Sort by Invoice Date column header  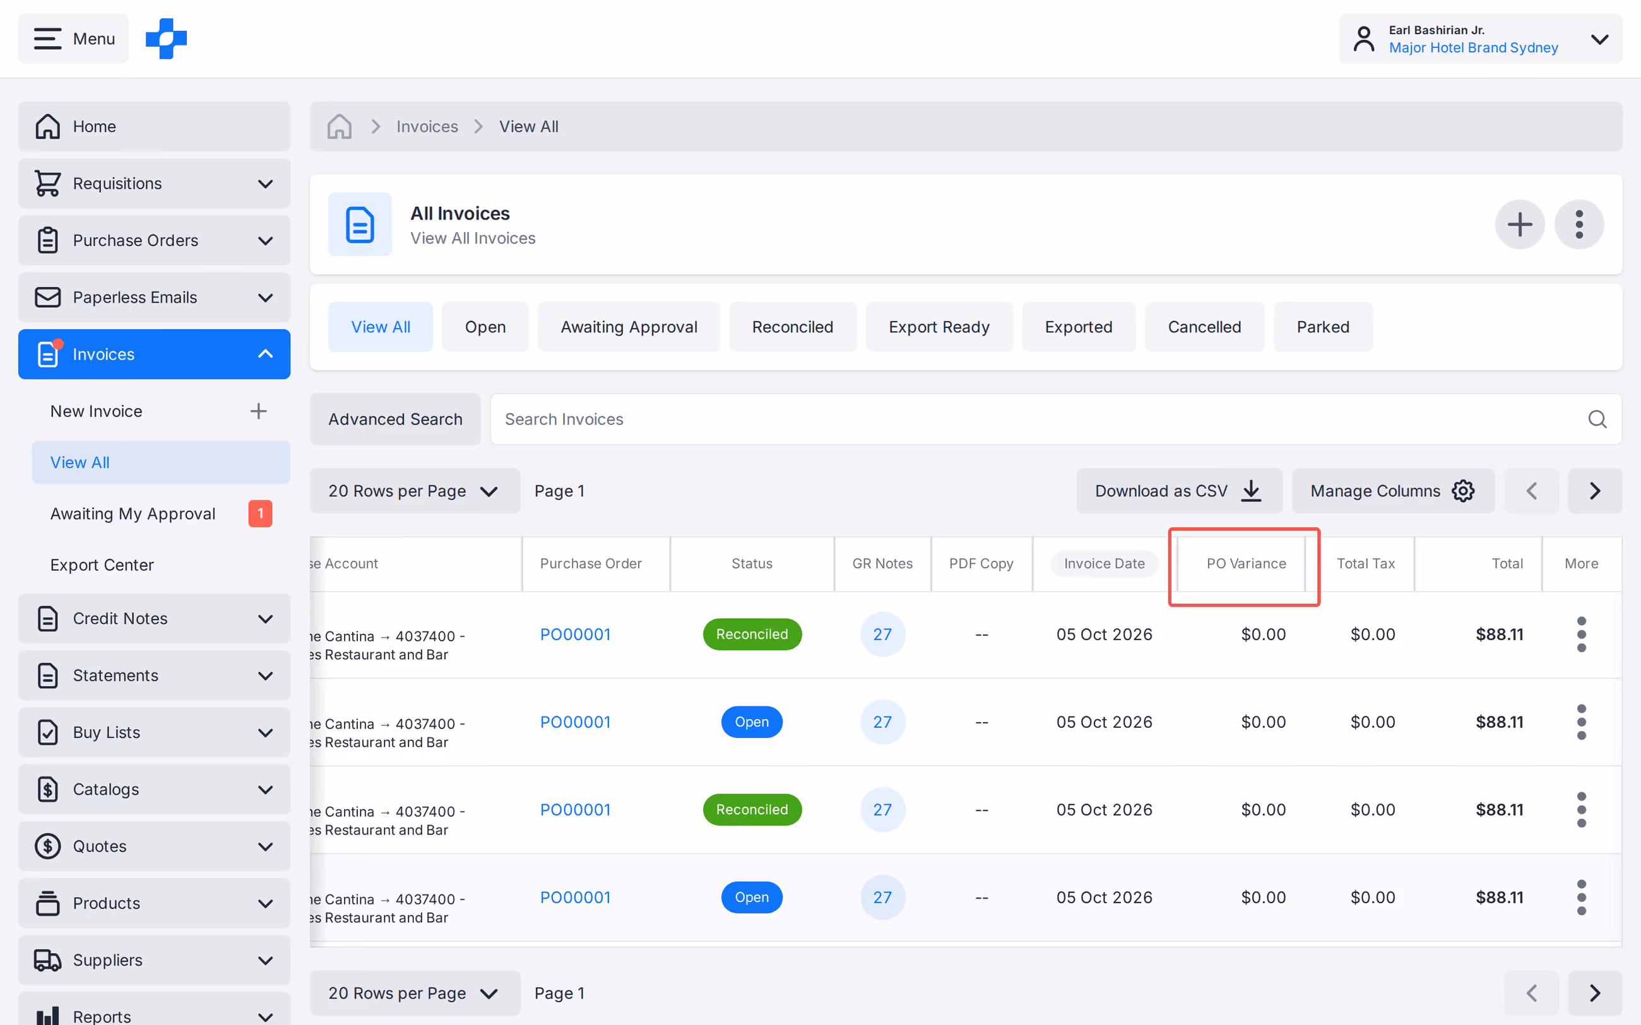tap(1104, 564)
